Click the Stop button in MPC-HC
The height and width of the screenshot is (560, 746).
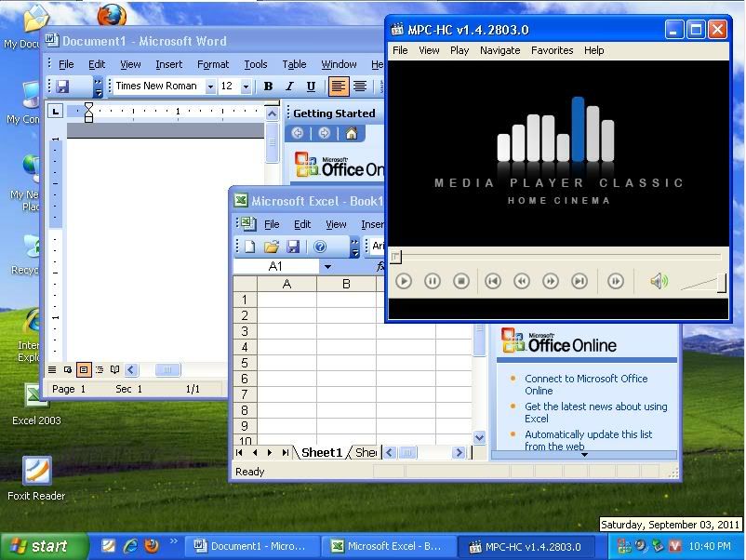(x=461, y=281)
